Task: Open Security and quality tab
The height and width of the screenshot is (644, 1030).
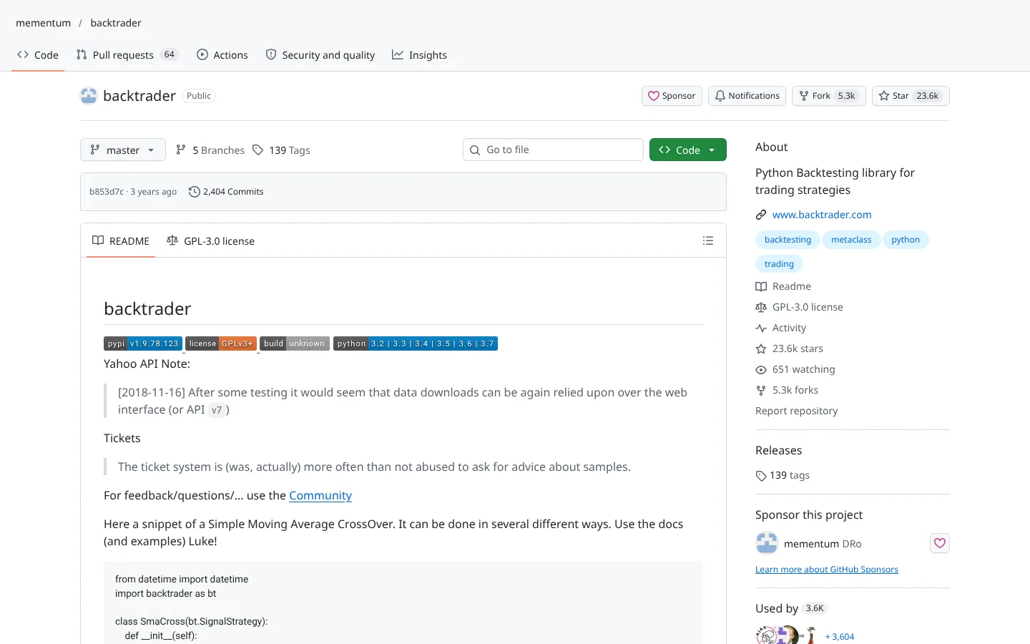Action: point(320,55)
